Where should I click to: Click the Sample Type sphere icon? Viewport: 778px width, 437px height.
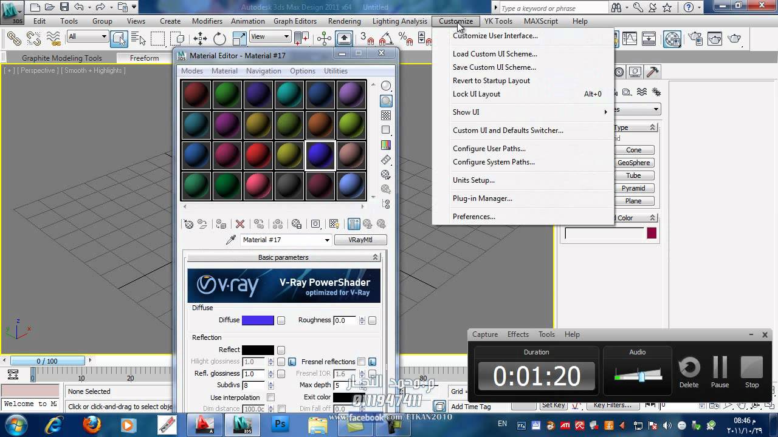(x=386, y=86)
